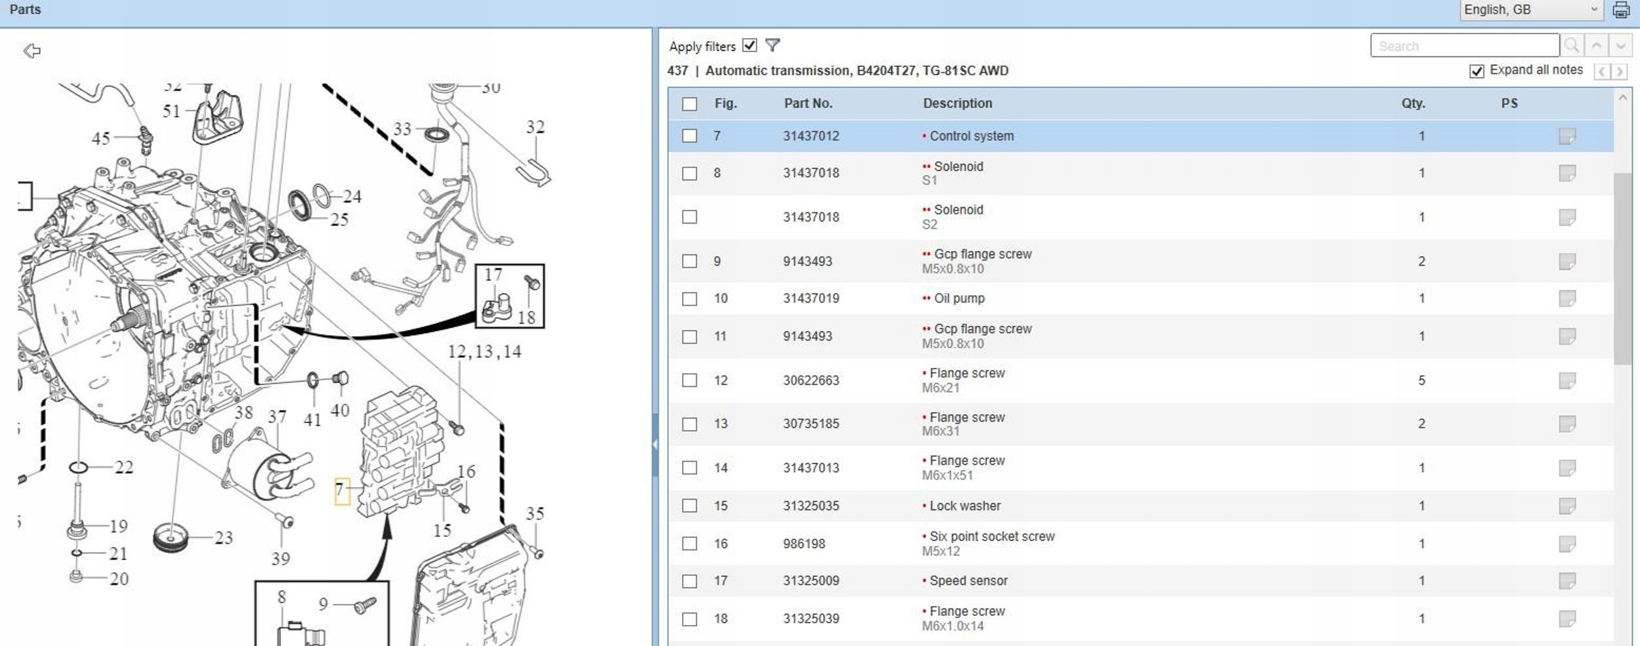Open note icon for Speed sensor row
Image resolution: width=1640 pixels, height=646 pixels.
click(x=1567, y=580)
